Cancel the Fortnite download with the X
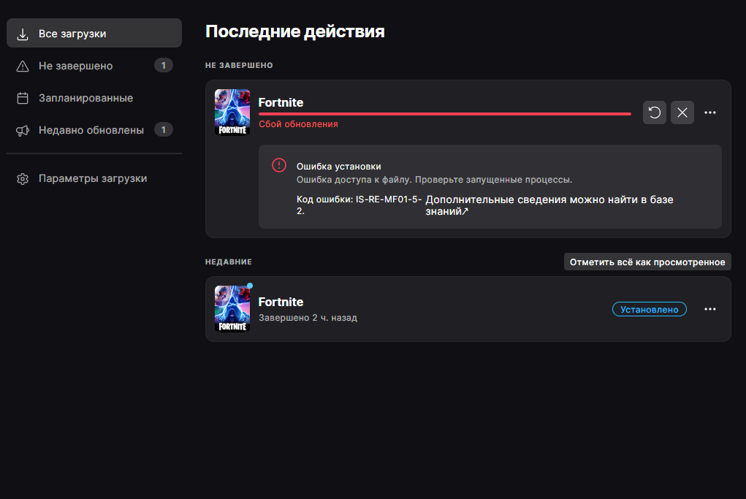The width and height of the screenshot is (746, 499). pos(682,113)
